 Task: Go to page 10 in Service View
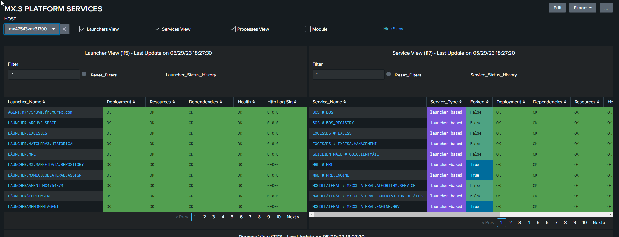(x=584, y=222)
